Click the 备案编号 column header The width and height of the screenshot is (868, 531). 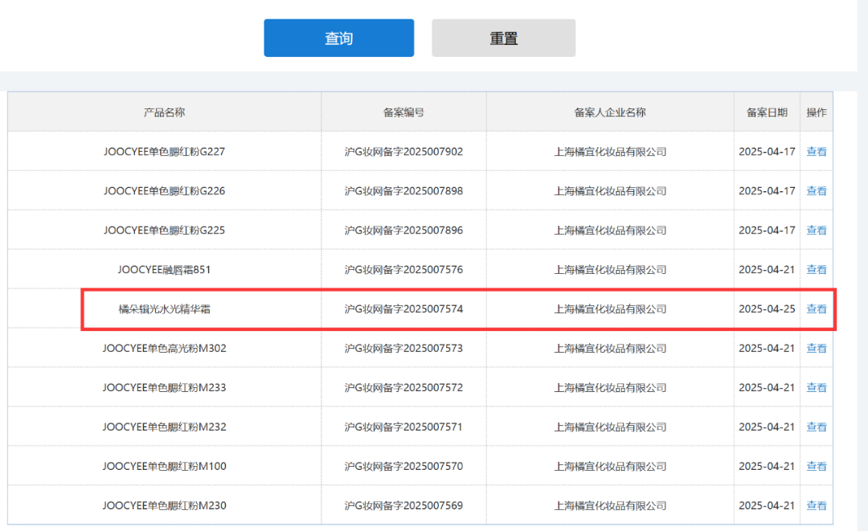click(403, 112)
